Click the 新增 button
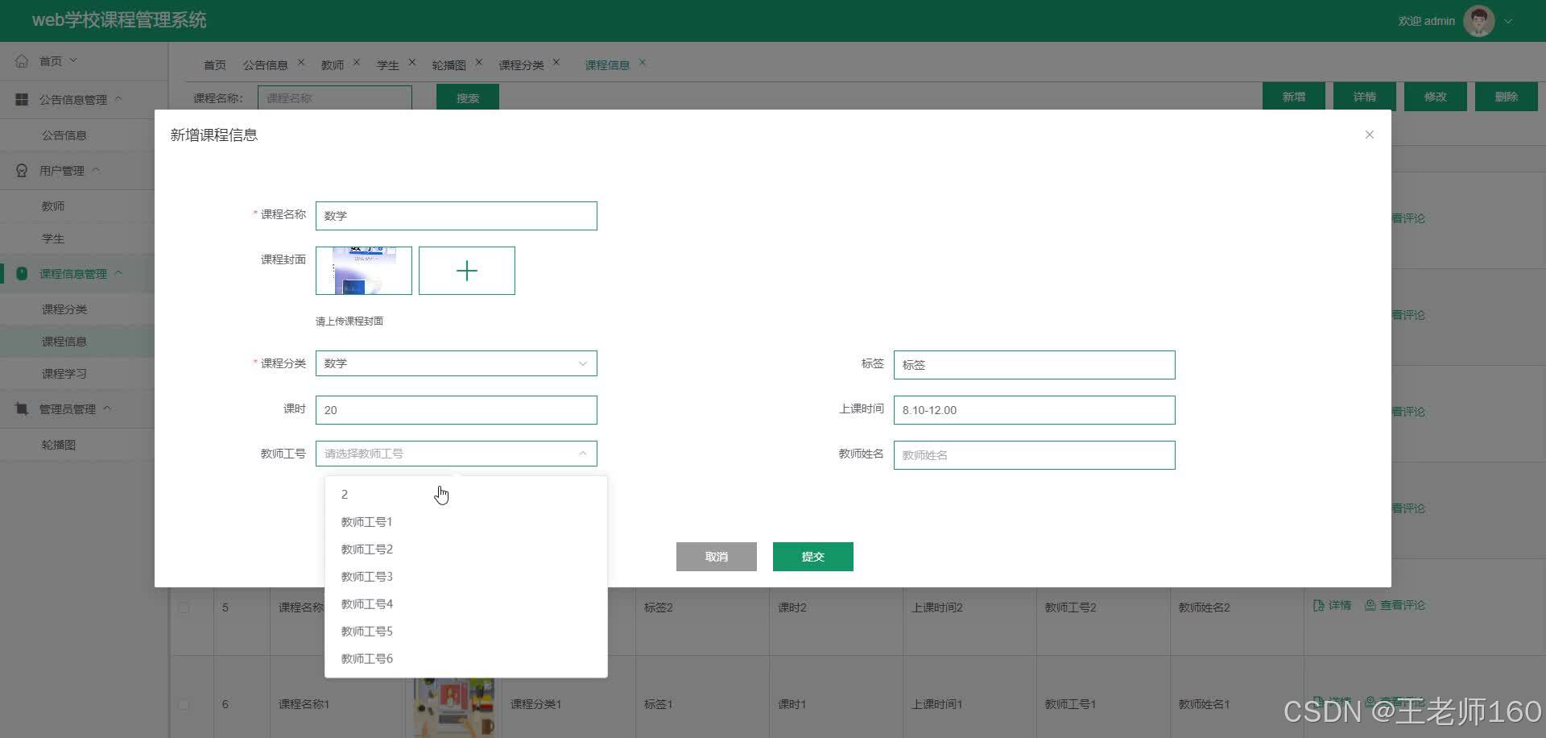Screen dimensions: 1546x738 [1294, 97]
